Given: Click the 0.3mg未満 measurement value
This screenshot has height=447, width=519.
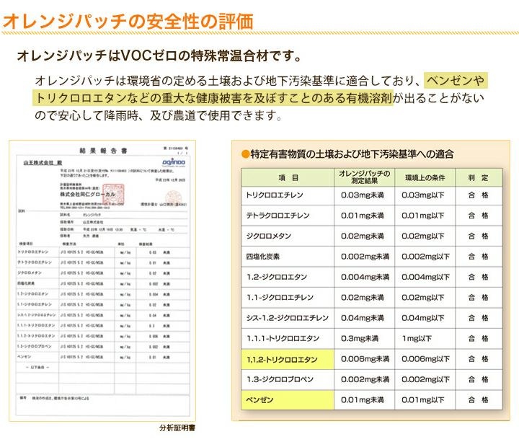Looking at the screenshot, I should (x=360, y=339).
